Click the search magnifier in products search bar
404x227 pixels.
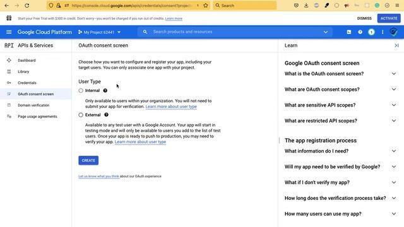145,32
